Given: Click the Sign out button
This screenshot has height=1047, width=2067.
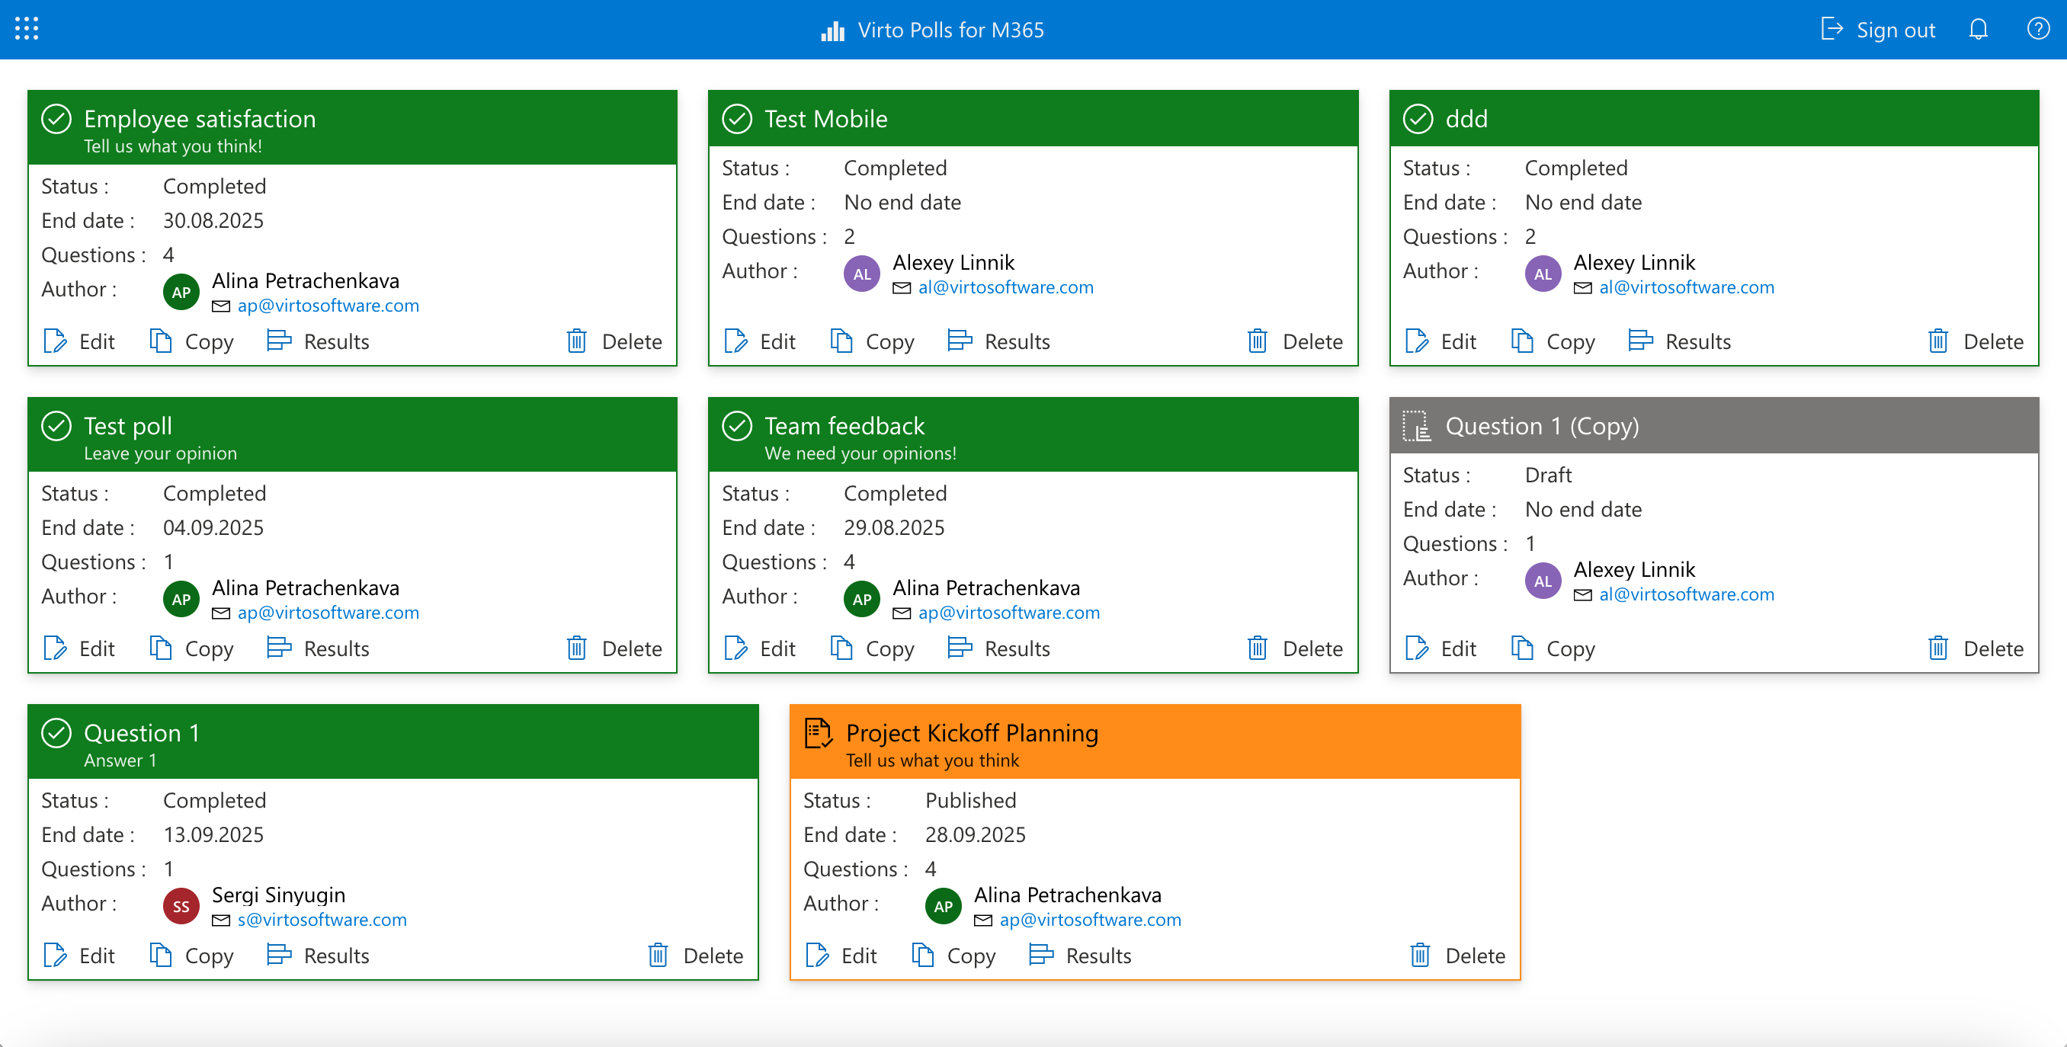Looking at the screenshot, I should tap(1878, 30).
